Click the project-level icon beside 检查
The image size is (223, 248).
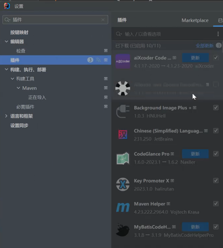pos(106,51)
